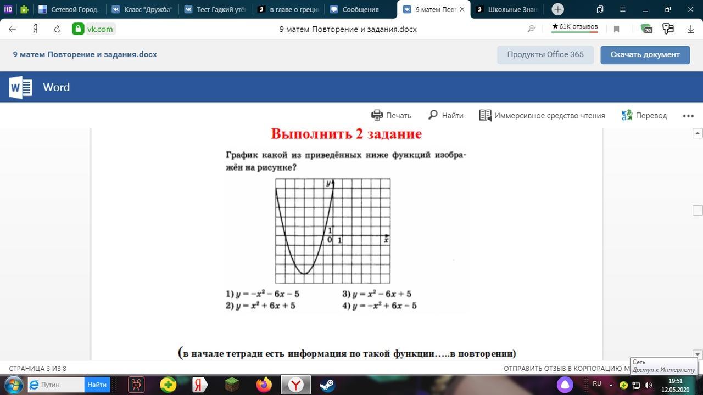The image size is (703, 395).
Task: Click the parabola graph image
Action: pos(333,231)
